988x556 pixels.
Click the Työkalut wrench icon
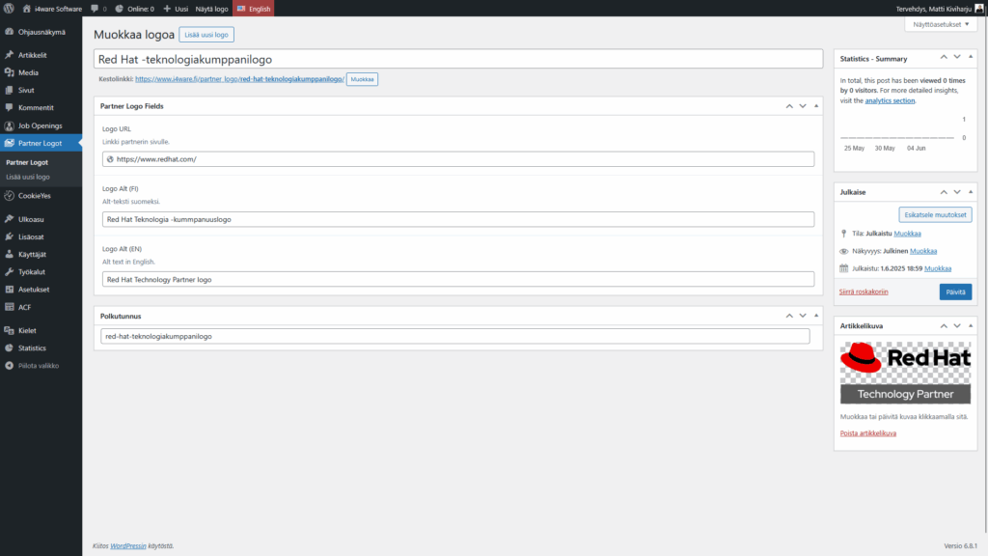click(x=10, y=272)
